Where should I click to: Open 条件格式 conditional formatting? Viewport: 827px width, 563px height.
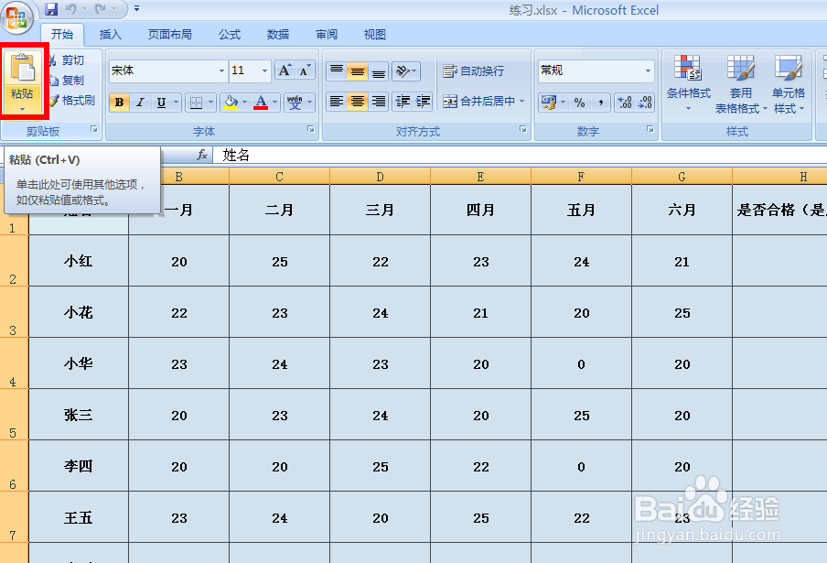pos(688,84)
